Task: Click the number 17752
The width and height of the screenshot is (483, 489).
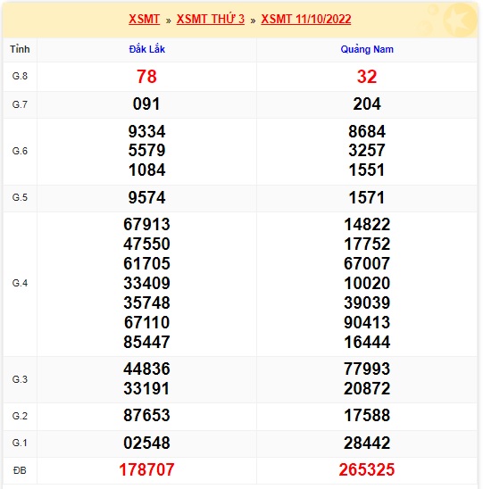Action: coord(367,244)
